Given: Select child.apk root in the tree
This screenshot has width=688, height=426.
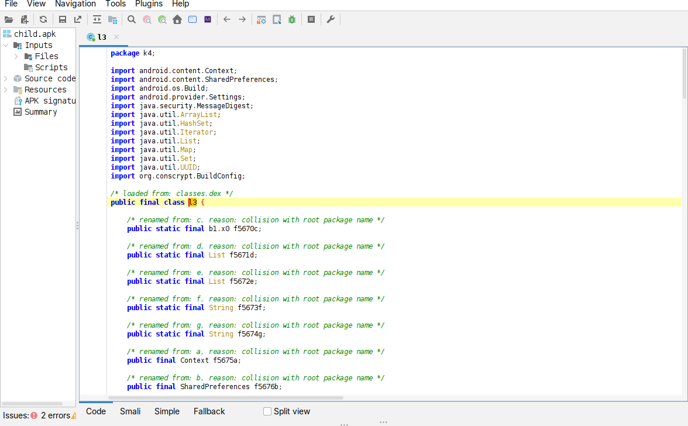Looking at the screenshot, I should pyautogui.click(x=35, y=34).
